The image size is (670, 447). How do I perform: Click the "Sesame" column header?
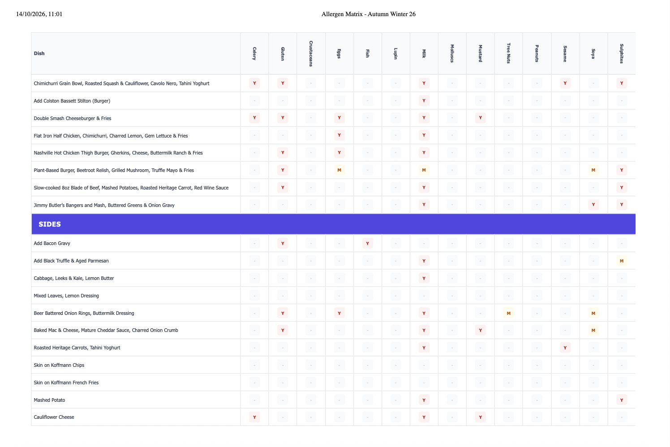565,53
